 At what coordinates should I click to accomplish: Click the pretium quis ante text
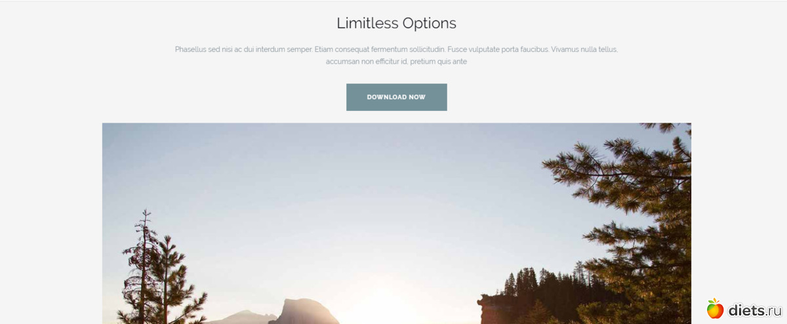point(439,62)
